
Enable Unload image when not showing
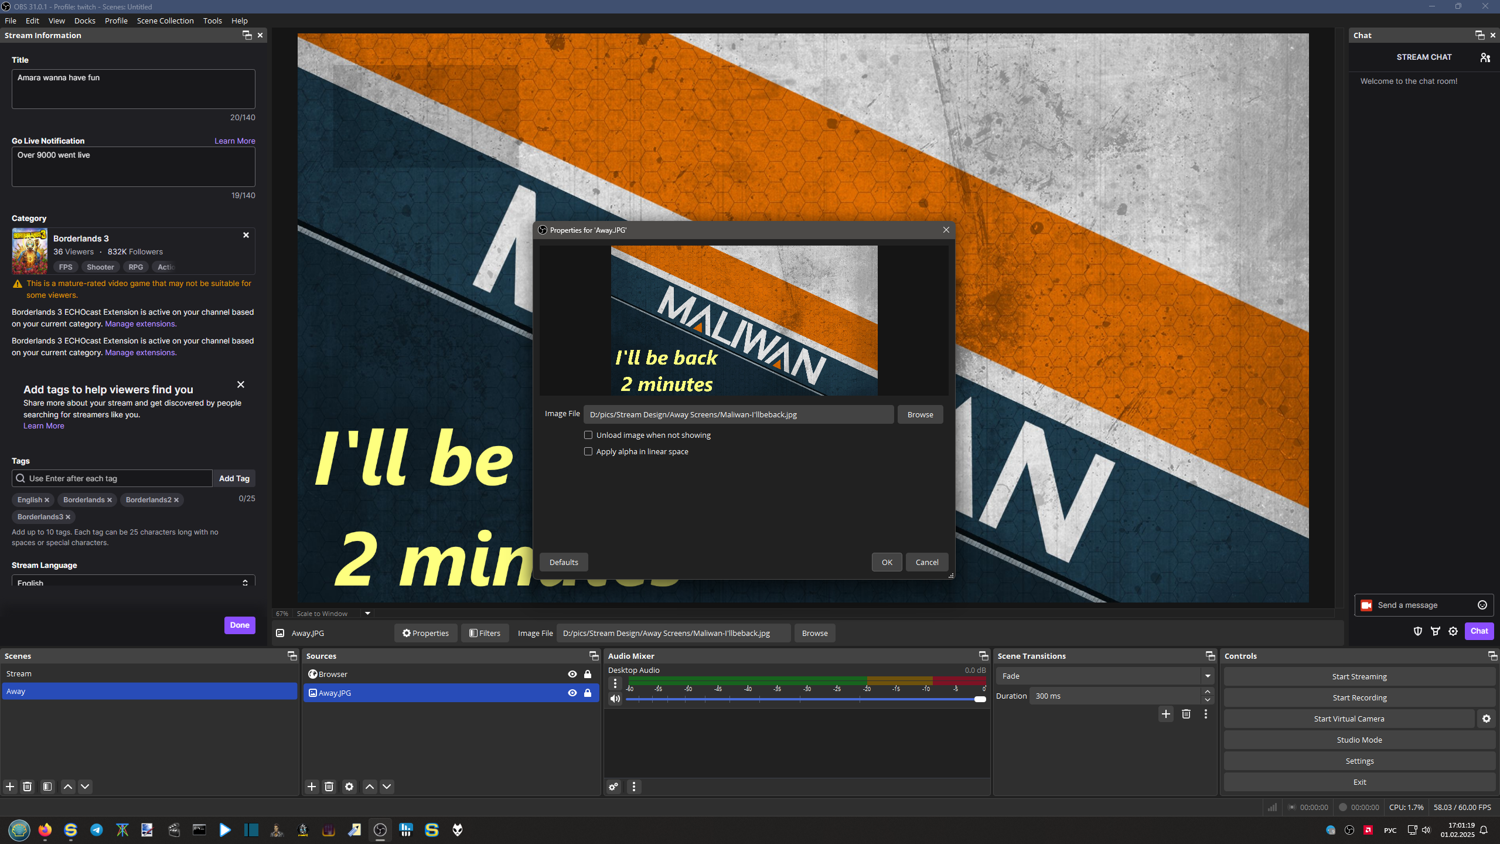[x=588, y=435]
